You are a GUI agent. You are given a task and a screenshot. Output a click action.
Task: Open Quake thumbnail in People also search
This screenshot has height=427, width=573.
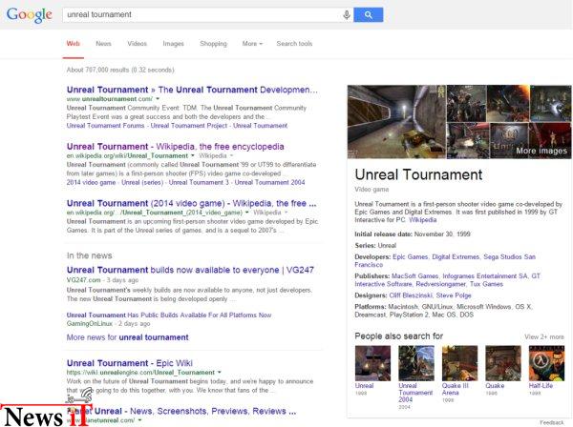(x=503, y=363)
